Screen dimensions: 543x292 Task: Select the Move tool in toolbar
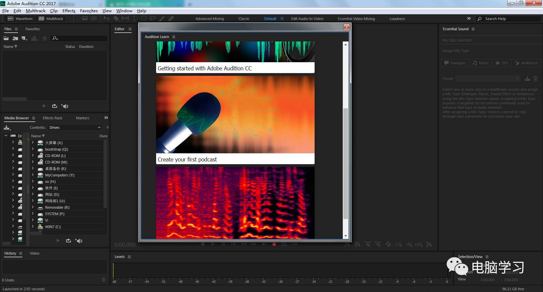[107, 18]
